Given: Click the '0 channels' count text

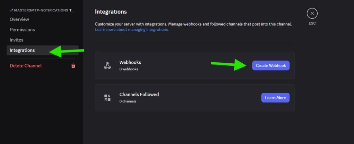Looking at the screenshot, I should (128, 101).
